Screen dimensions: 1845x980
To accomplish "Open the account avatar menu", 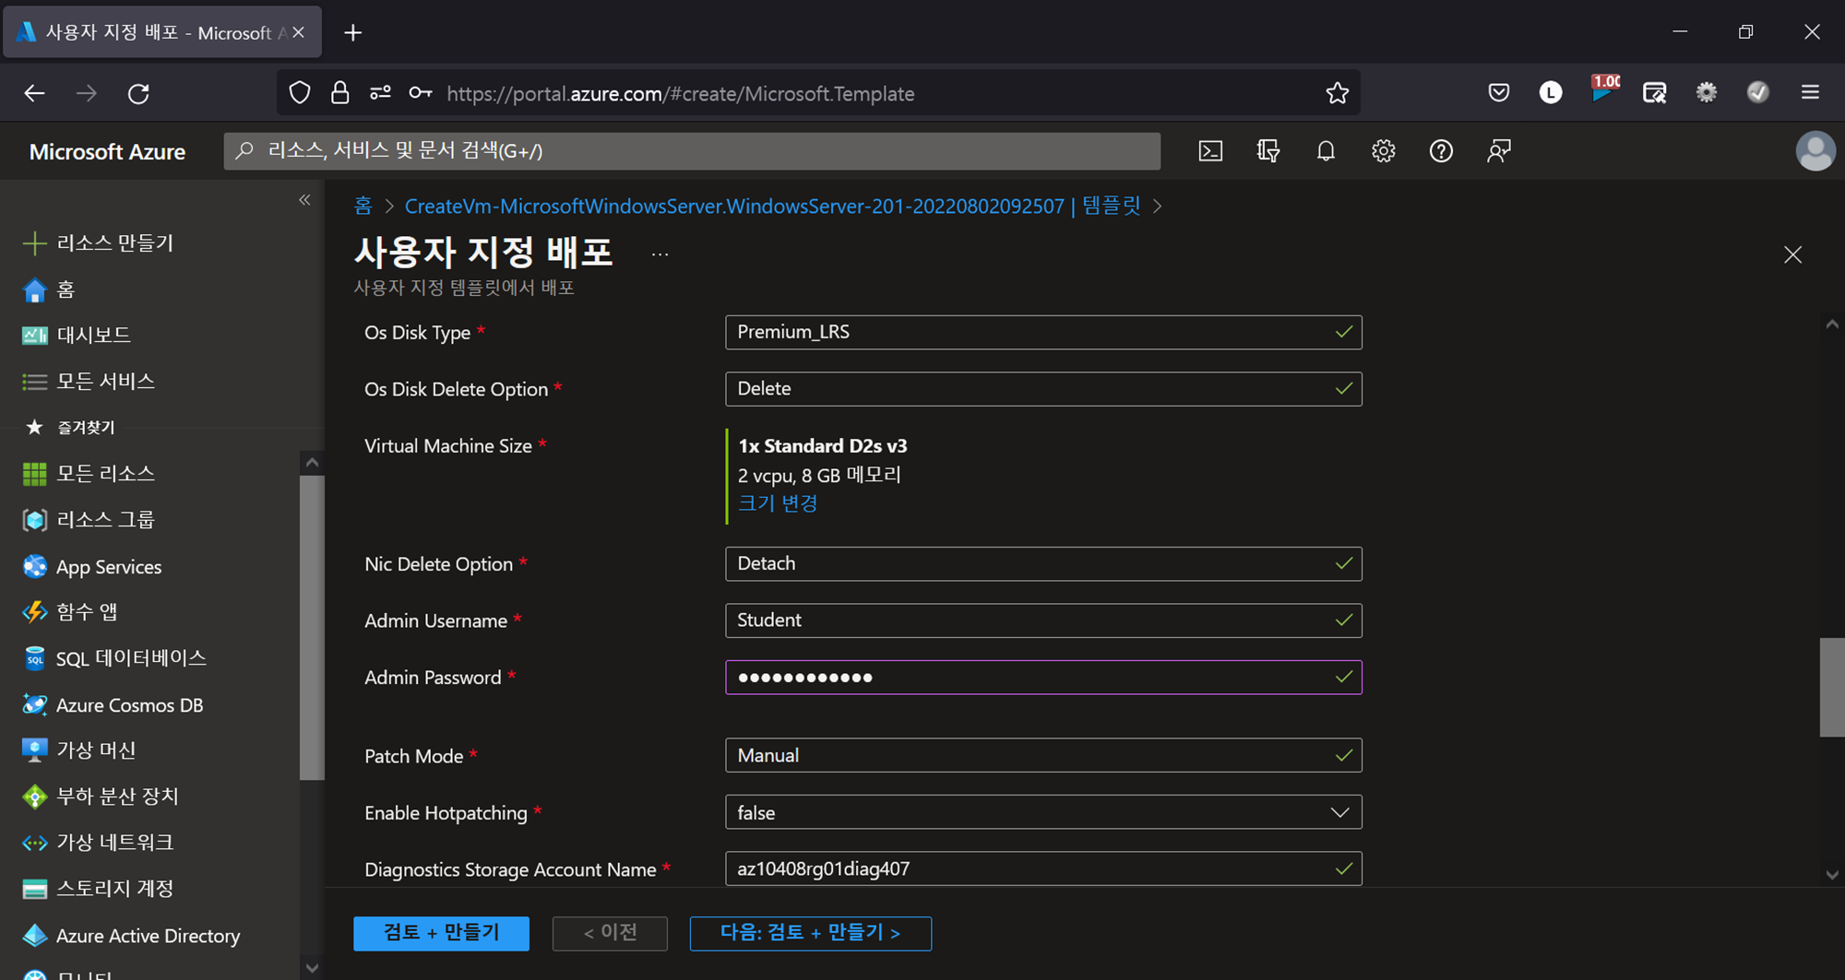I will [1815, 151].
